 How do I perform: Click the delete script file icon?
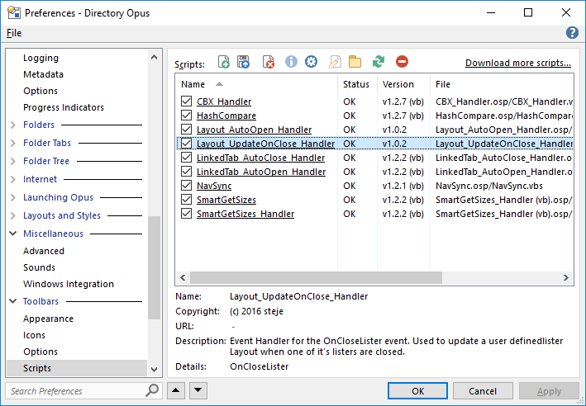(268, 62)
